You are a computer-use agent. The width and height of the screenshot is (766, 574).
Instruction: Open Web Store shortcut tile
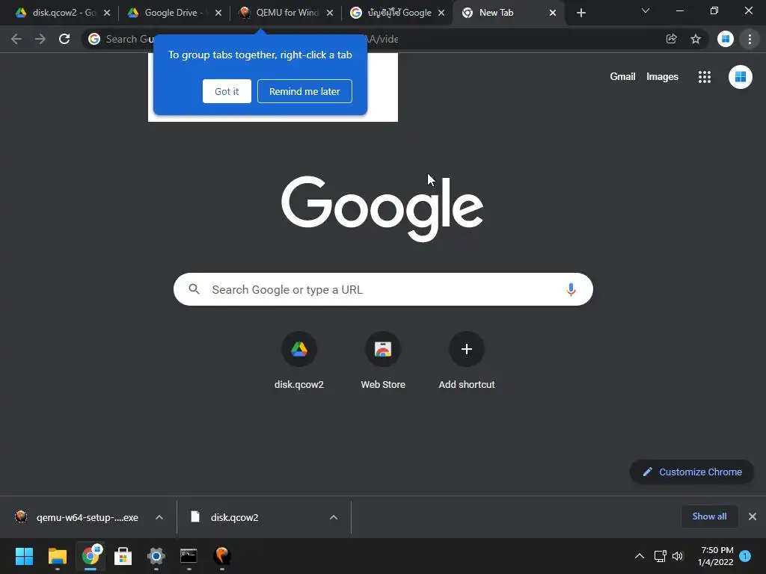383,360
